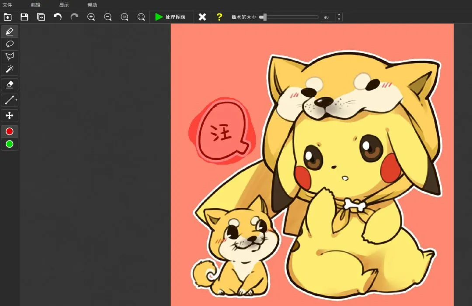Viewport: 472px width, 306px height.
Task: Set zoom to 1:1 actual size
Action: pyautogui.click(x=125, y=17)
